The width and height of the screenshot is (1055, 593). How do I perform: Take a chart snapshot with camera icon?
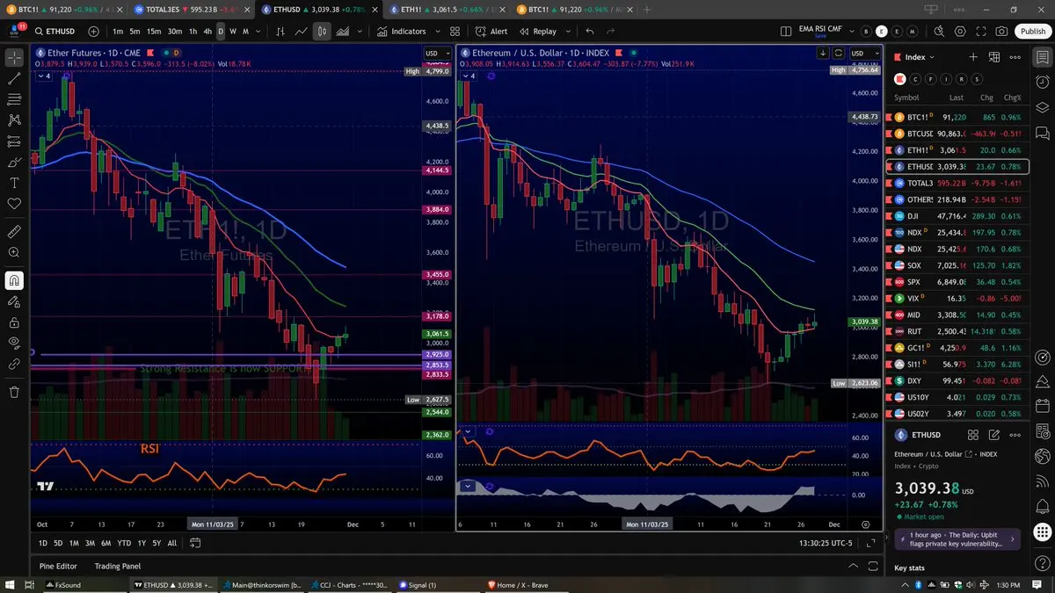pyautogui.click(x=1001, y=32)
